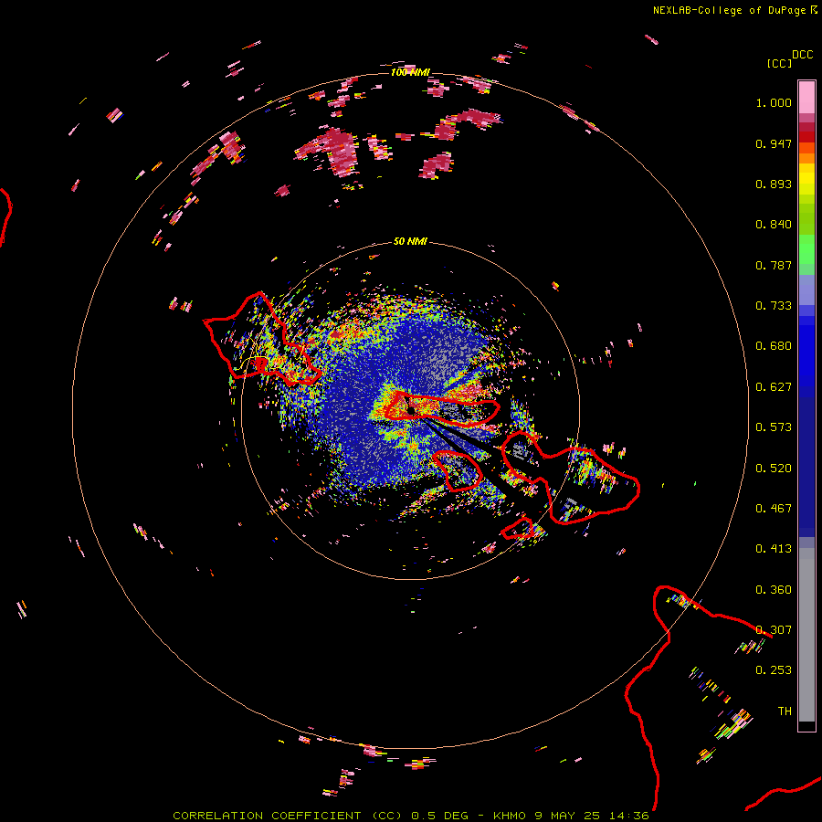822x822 pixels.
Task: Click the 0.840 color scale value
Action: [x=774, y=225]
